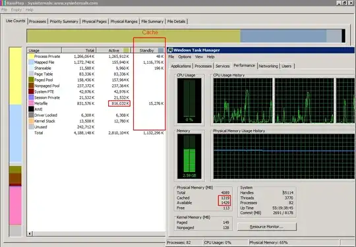Click the purple Session Private legend square
Viewport: 356px width, 247px height.
(31, 97)
